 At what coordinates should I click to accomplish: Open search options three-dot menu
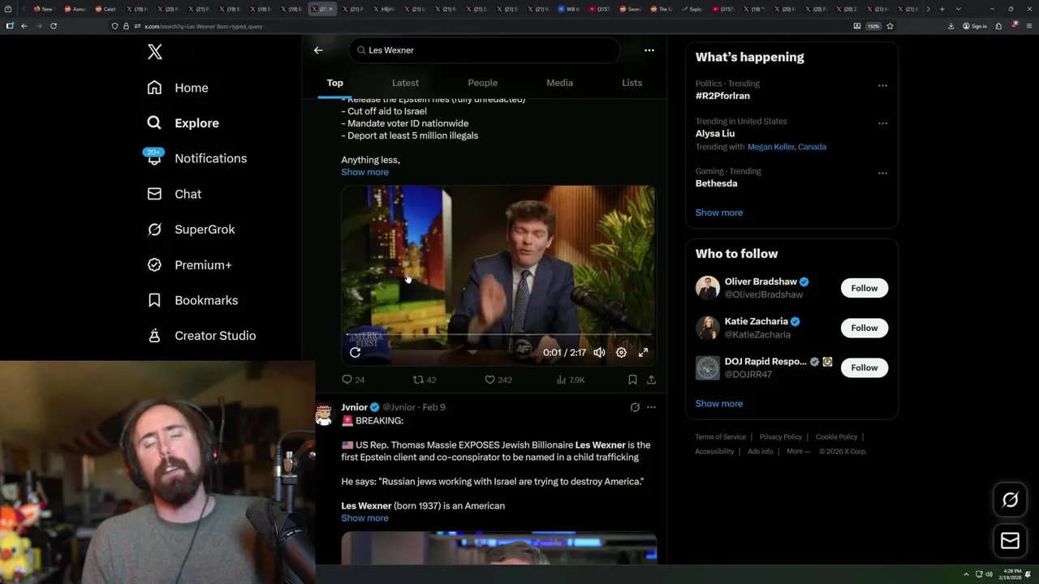coord(649,50)
